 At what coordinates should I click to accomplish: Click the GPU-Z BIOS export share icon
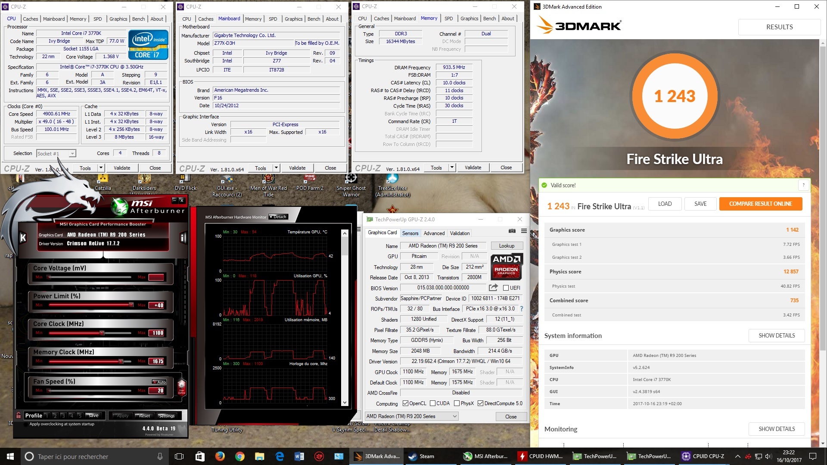click(x=494, y=288)
